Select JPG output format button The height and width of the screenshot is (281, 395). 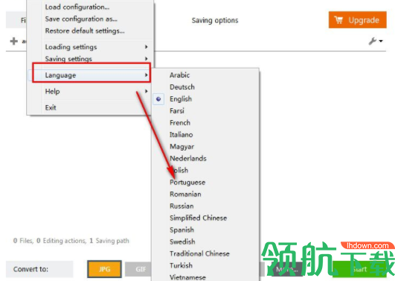pyautogui.click(x=105, y=269)
